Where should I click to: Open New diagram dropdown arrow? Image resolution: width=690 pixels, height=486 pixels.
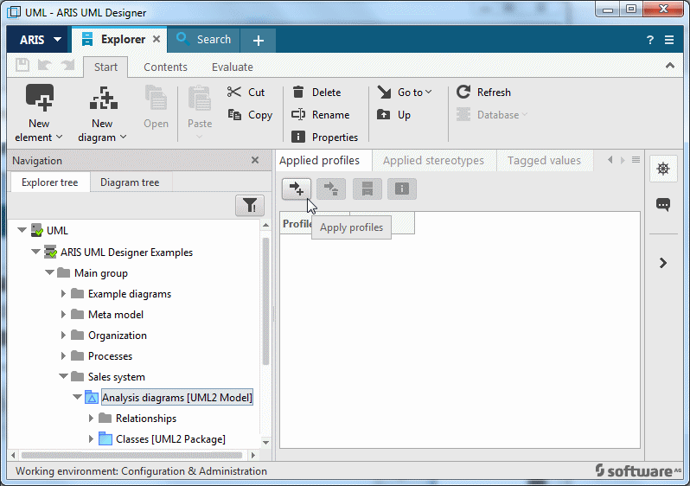(123, 137)
